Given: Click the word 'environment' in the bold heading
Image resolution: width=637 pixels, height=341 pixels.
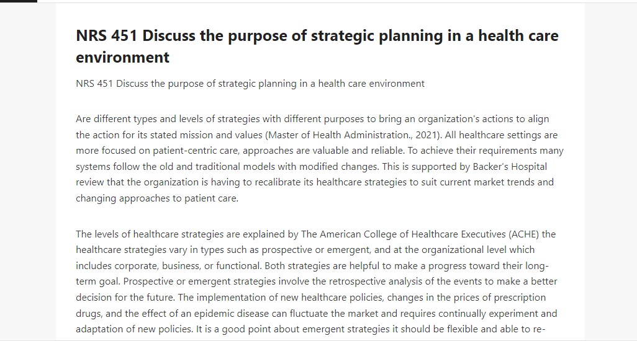Looking at the screenshot, I should coord(122,57).
